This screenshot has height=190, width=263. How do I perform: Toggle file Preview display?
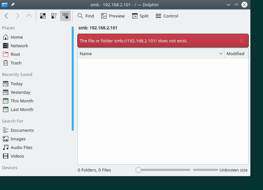[x=113, y=16]
